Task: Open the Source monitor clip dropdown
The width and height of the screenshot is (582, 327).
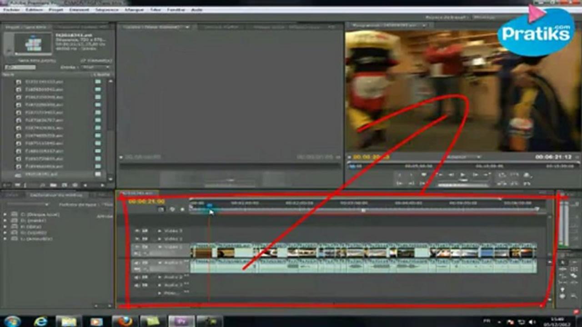Action: pos(187,27)
